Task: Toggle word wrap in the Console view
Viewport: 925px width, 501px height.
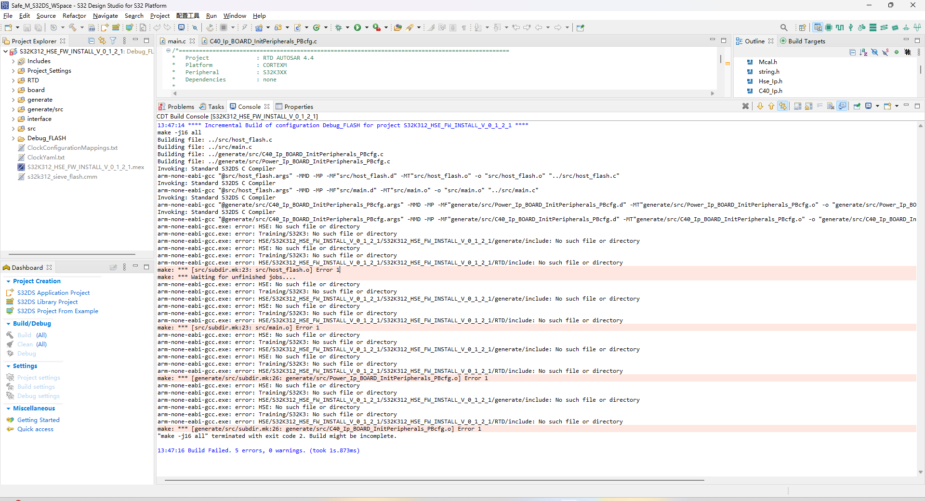Action: tap(820, 106)
